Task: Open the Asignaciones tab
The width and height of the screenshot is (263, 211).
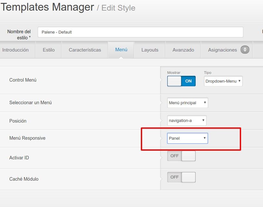Action: [227, 50]
